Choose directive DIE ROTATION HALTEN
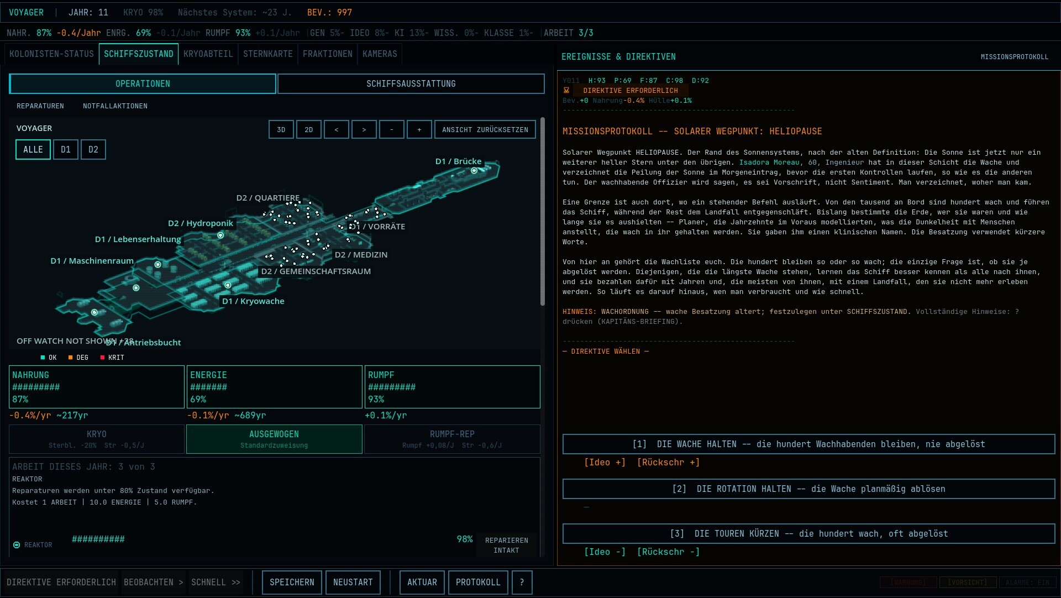The height and width of the screenshot is (598, 1061). pyautogui.click(x=809, y=489)
